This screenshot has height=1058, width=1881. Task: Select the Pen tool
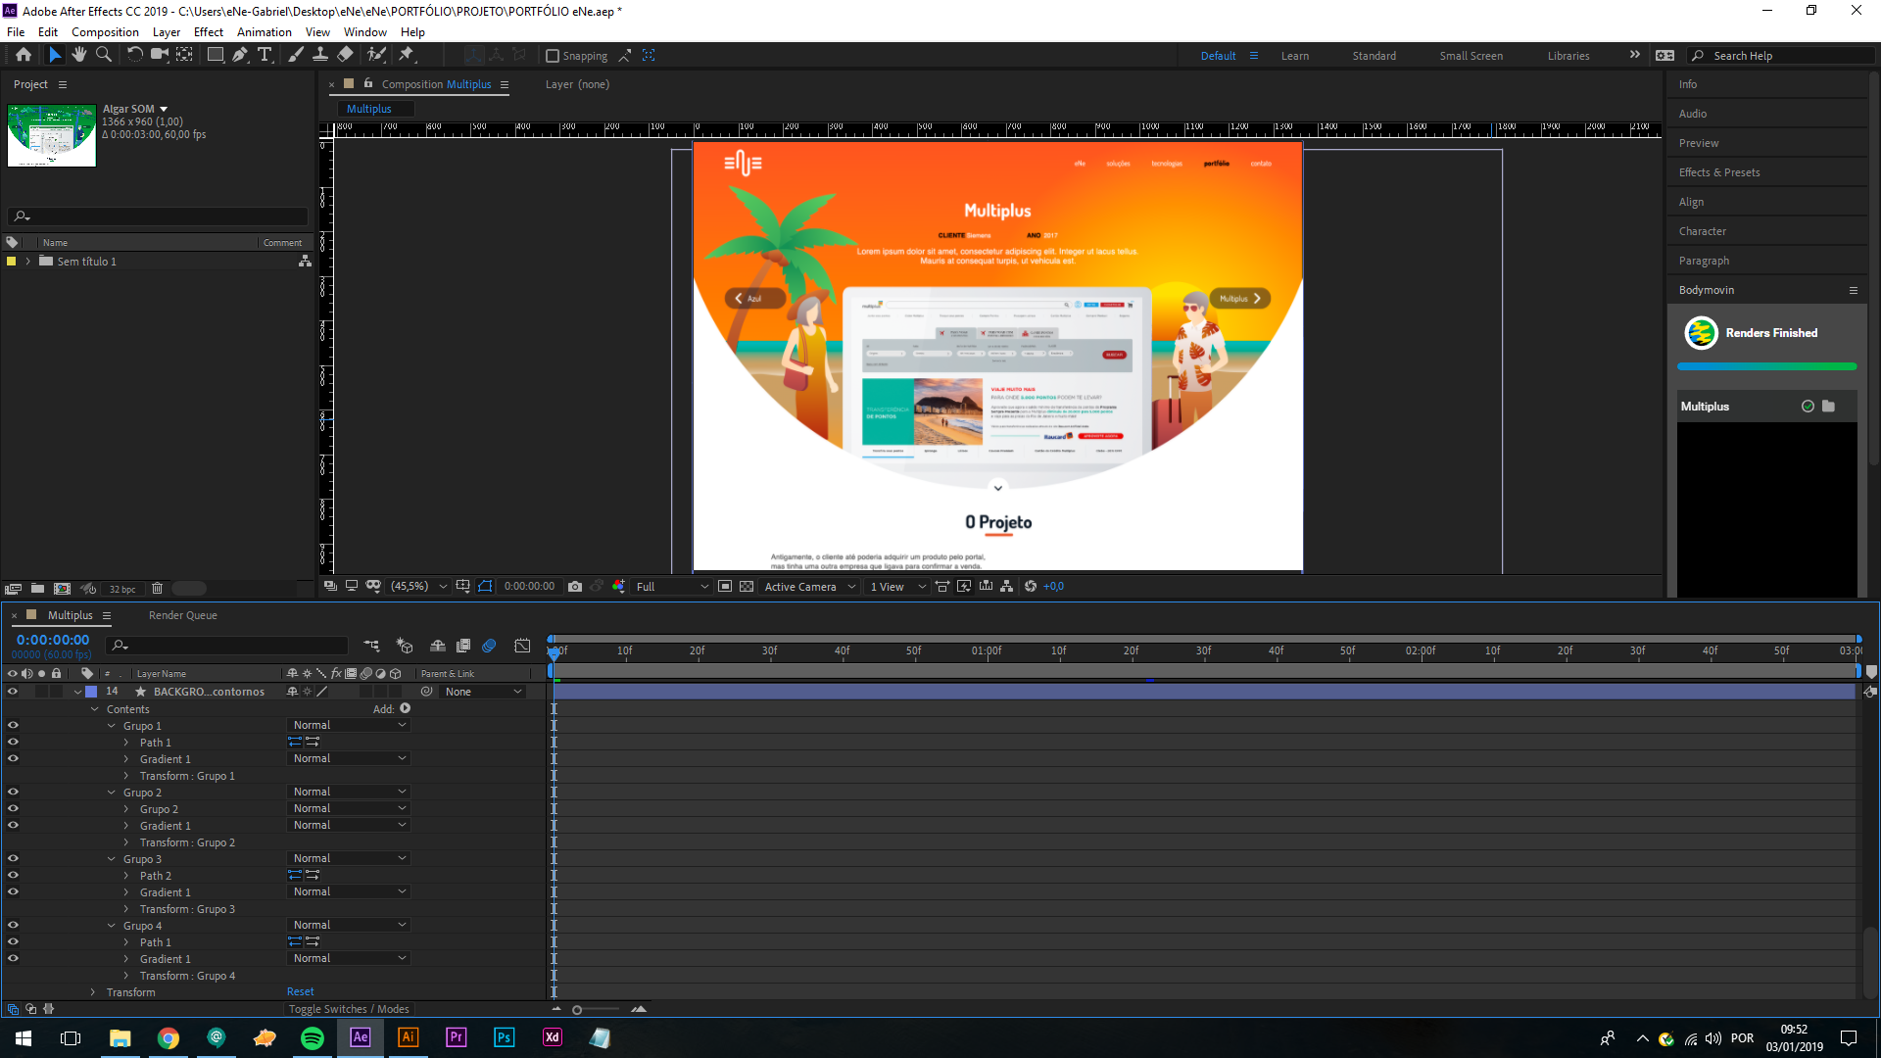(240, 55)
